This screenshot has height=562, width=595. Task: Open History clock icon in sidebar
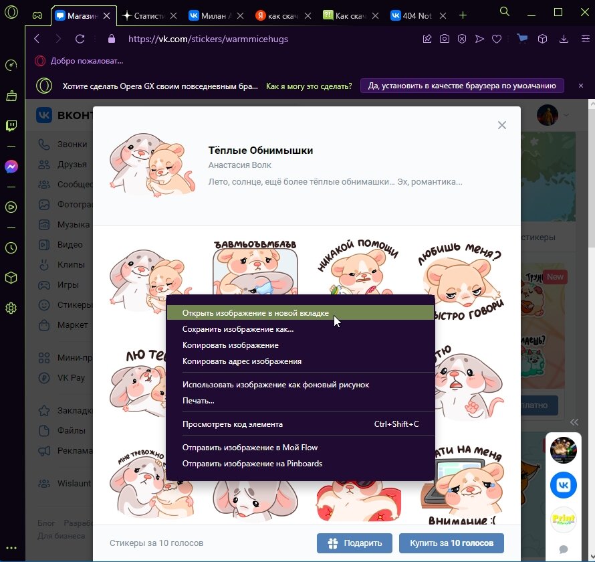click(x=11, y=248)
